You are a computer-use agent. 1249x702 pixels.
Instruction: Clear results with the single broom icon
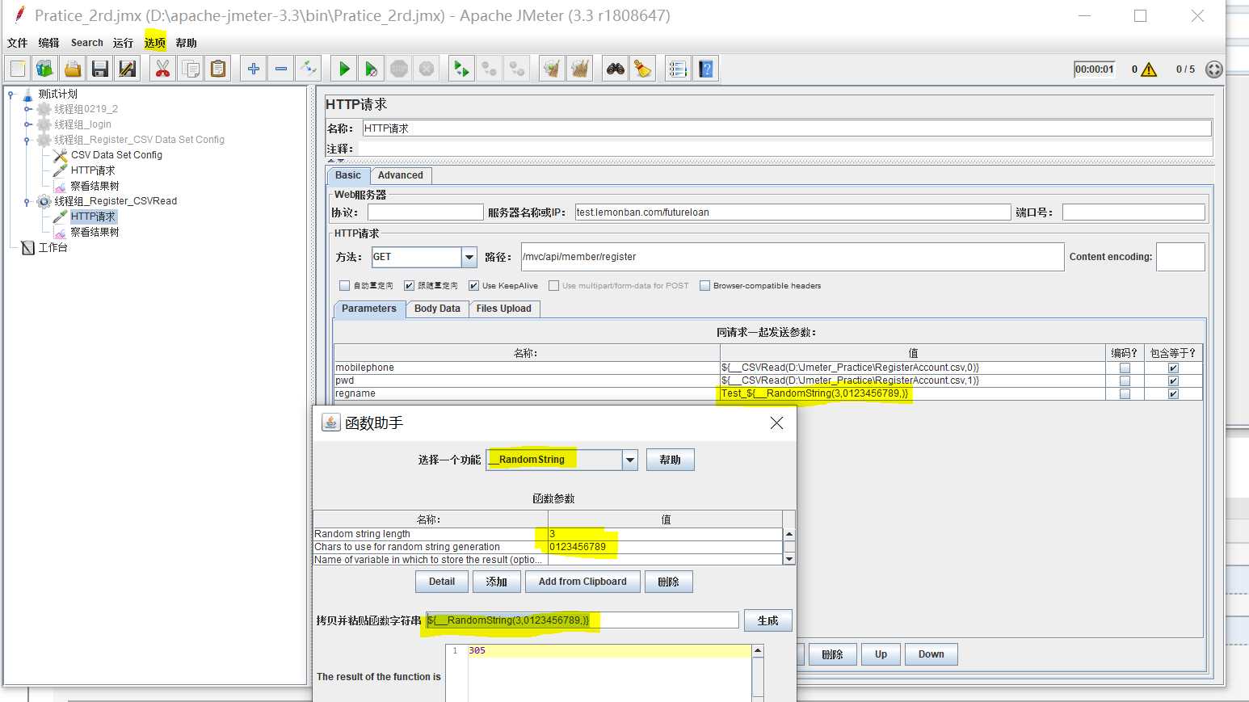(553, 69)
